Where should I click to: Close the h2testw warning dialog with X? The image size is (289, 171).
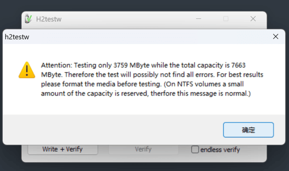(275, 36)
